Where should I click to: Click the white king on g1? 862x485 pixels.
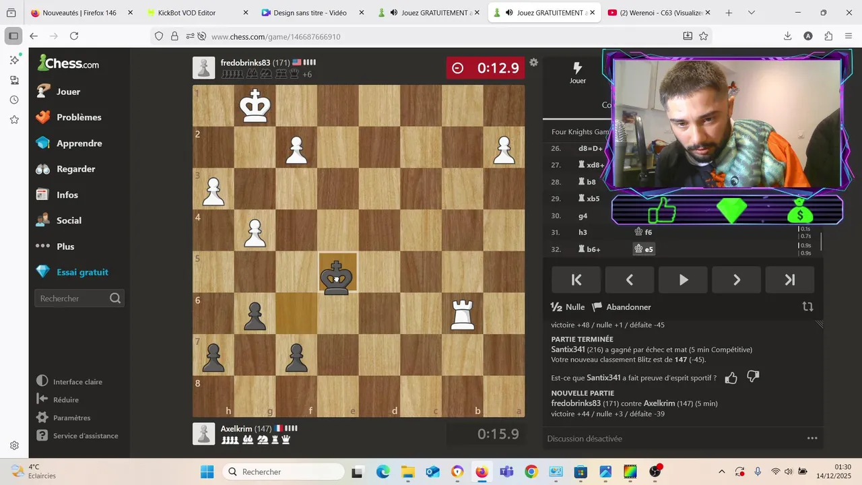coord(255,106)
